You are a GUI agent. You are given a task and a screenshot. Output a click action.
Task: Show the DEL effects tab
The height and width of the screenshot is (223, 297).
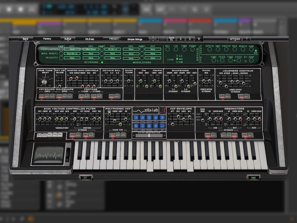(49, 135)
